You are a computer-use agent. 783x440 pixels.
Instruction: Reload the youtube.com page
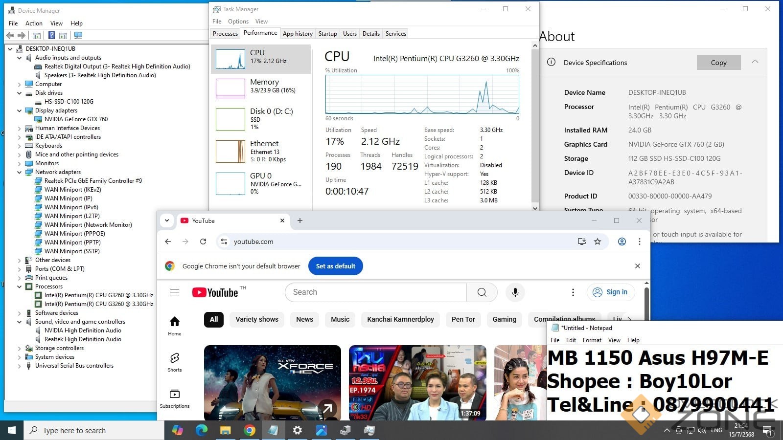[x=203, y=242]
